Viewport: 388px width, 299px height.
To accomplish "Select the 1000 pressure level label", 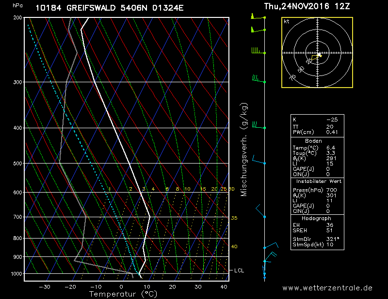I will (17, 274).
